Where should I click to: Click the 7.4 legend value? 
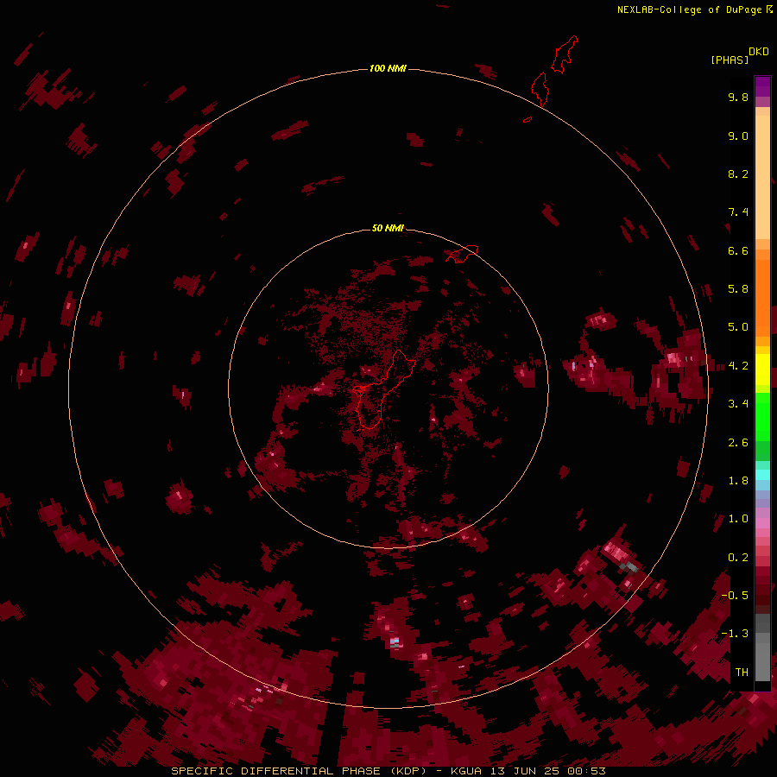738,212
